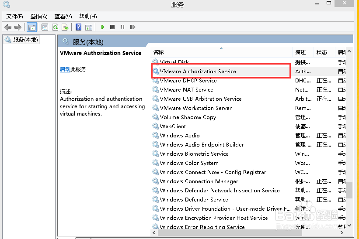Click gear icon beside VMware NAT Service
This screenshot has height=239, width=359.
[x=156, y=89]
